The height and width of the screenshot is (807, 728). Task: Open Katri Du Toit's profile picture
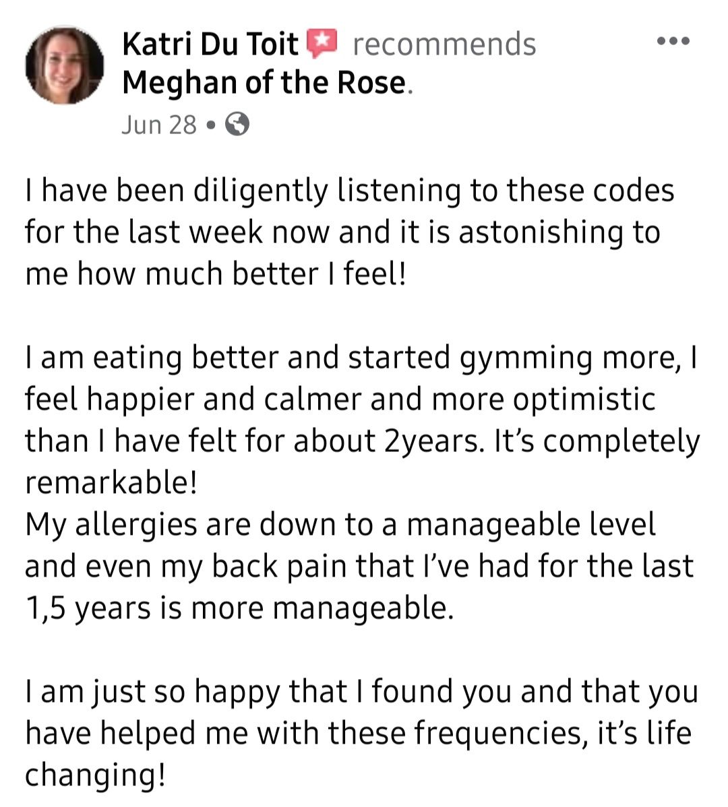pos(65,65)
